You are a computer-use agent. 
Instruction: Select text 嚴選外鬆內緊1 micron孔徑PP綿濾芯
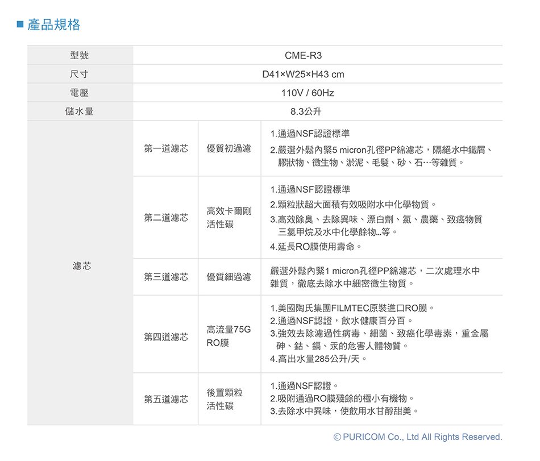pos(343,271)
